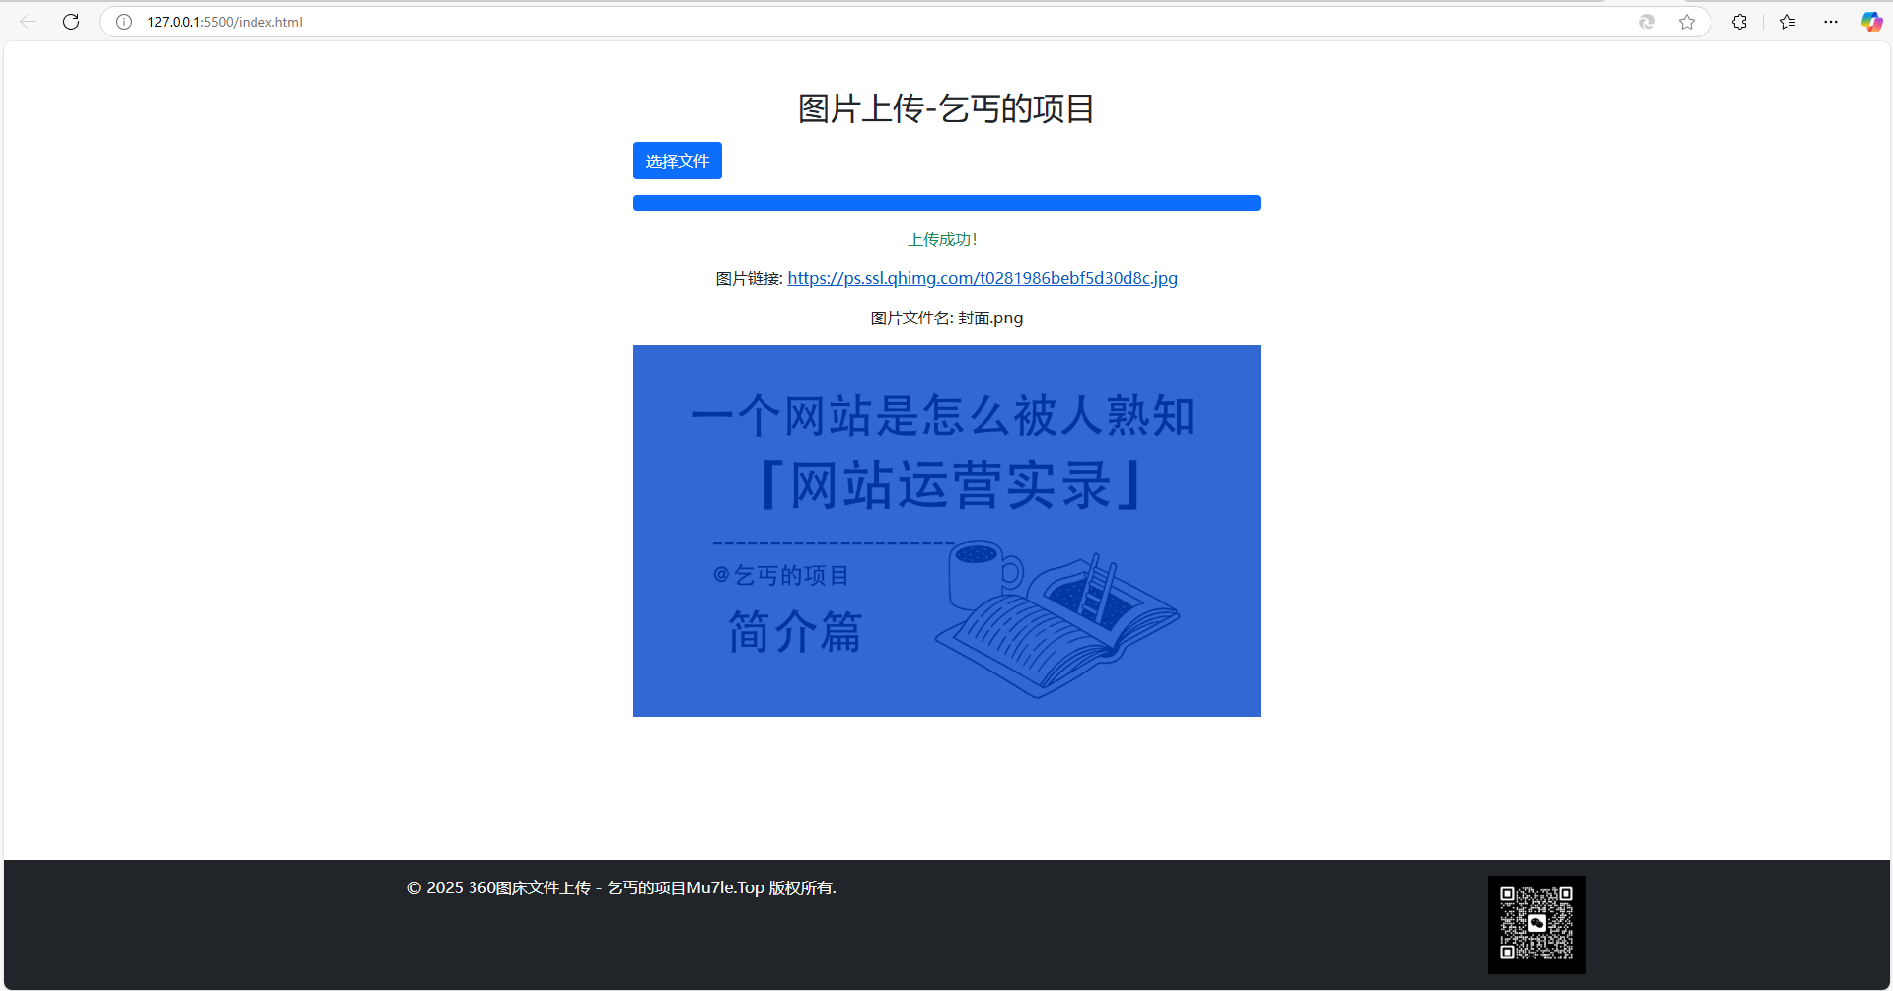Launch Copilot from the toolbar icon

coord(1871,22)
